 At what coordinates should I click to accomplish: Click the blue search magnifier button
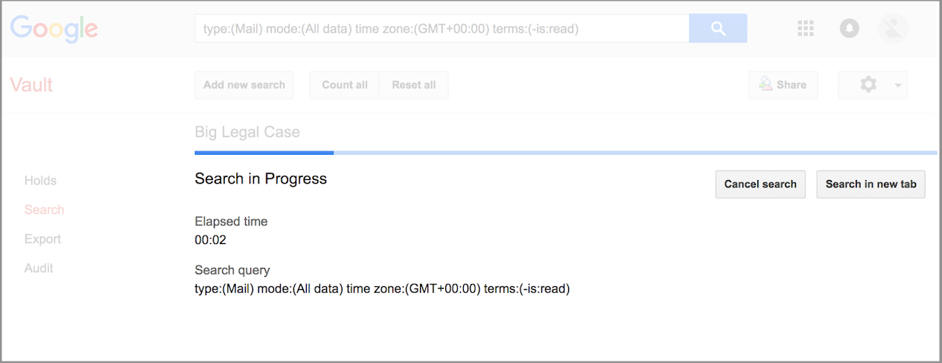[x=718, y=28]
